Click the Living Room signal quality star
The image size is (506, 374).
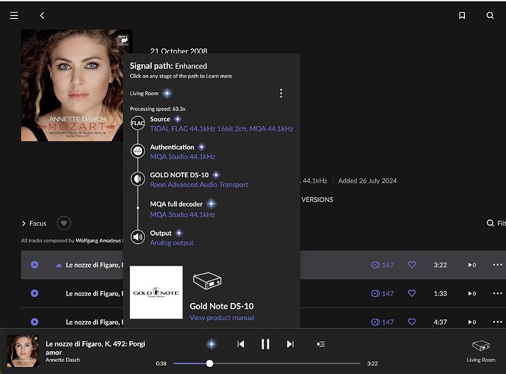point(167,93)
